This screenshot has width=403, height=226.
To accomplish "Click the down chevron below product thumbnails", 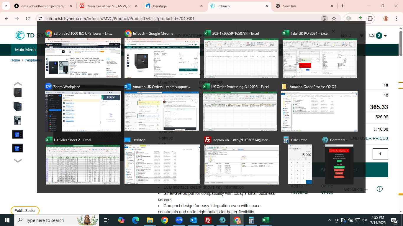I will point(18,161).
